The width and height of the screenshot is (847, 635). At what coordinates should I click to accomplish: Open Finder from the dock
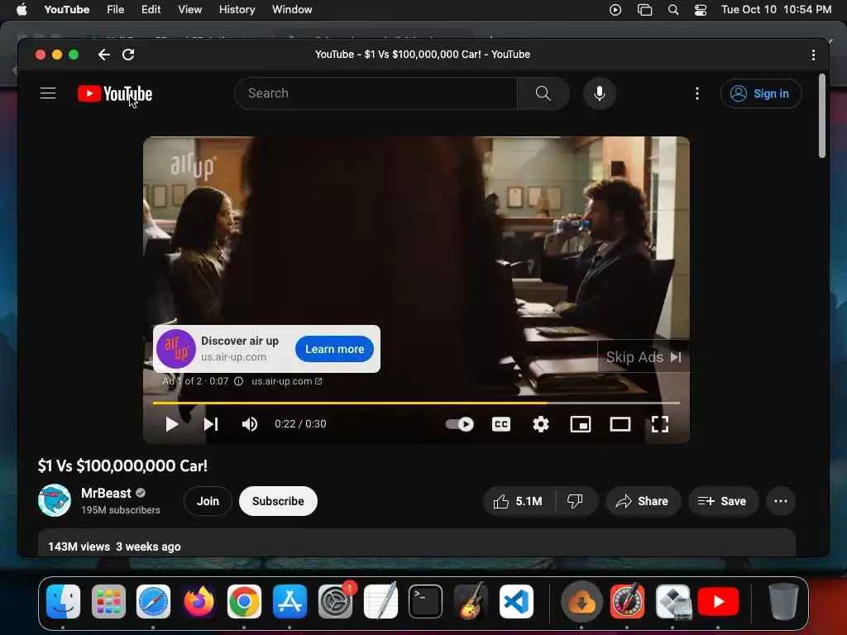point(63,602)
